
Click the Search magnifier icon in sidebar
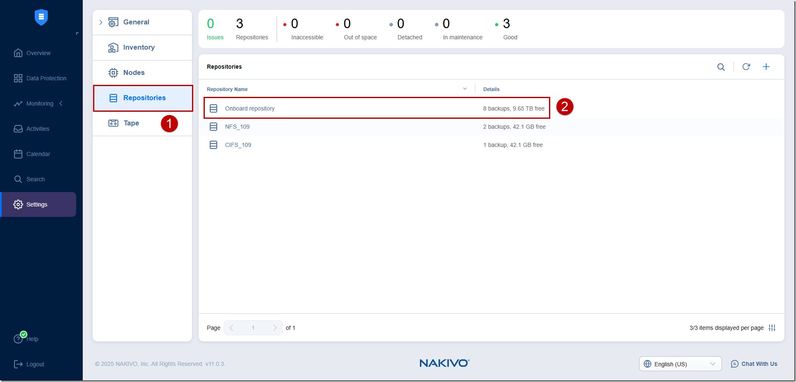point(18,179)
